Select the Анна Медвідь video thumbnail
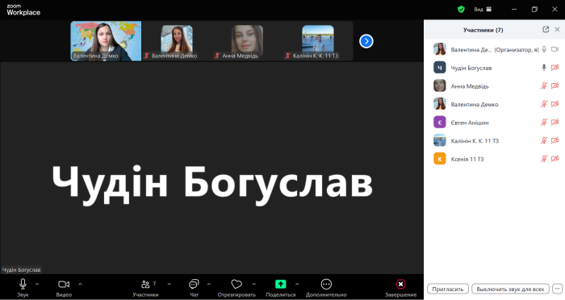565x300 pixels. tap(247, 40)
